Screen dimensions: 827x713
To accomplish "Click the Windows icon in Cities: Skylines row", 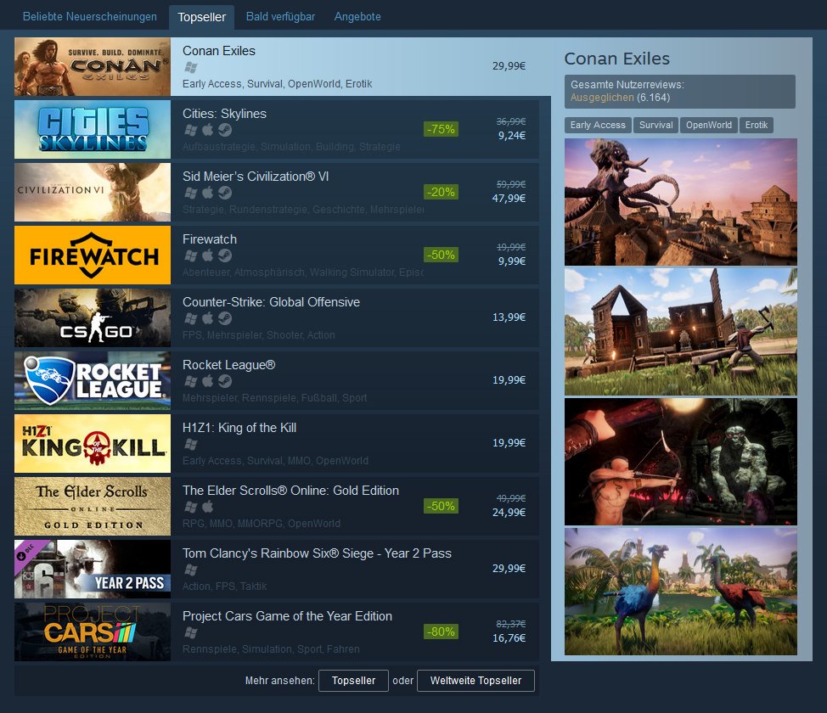I will click(191, 130).
